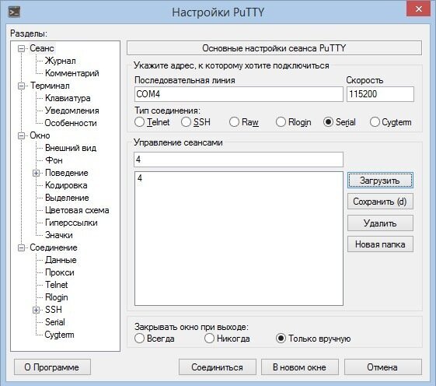The width and height of the screenshot is (436, 386).
Task: Select the Сеанс tree item
Action: pos(42,48)
